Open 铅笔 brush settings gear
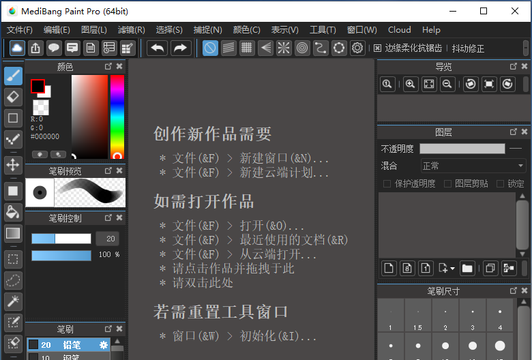This screenshot has width=532, height=360. tap(104, 345)
